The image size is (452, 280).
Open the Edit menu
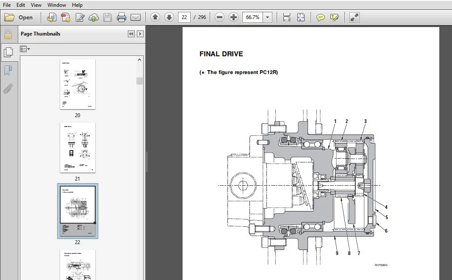20,5
